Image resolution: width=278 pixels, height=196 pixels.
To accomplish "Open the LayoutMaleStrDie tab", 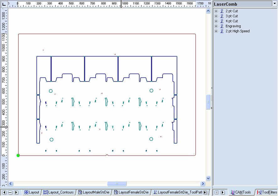I will pyautogui.click(x=94, y=192).
